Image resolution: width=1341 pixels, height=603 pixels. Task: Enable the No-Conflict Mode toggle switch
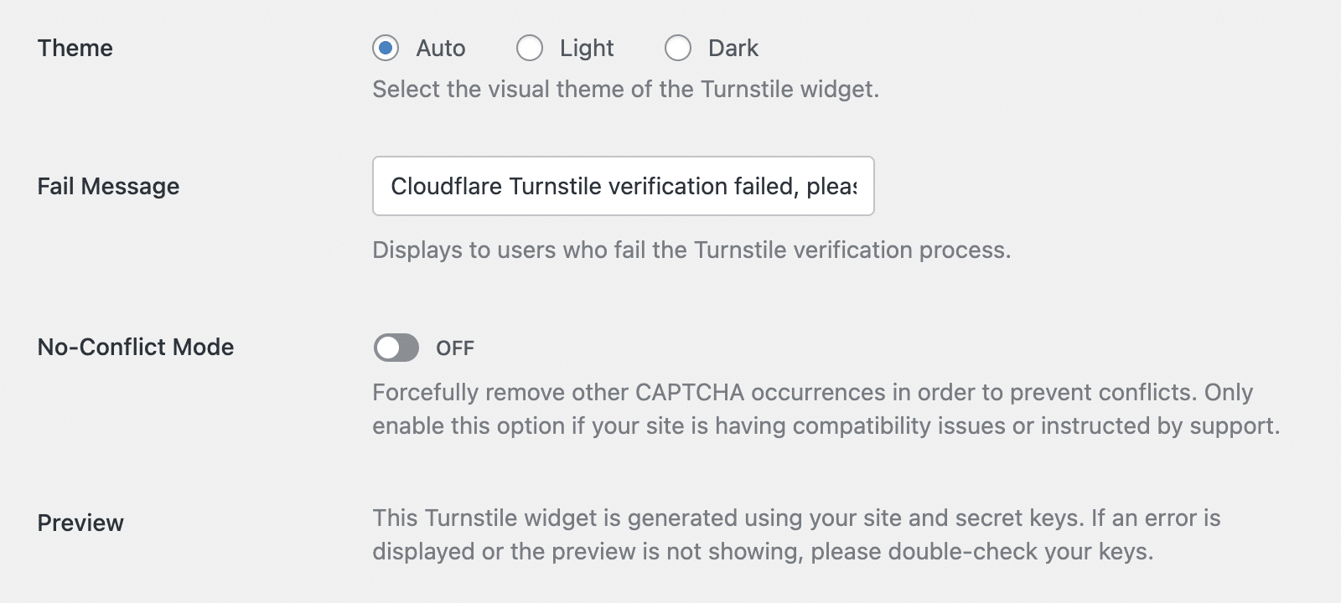tap(396, 348)
